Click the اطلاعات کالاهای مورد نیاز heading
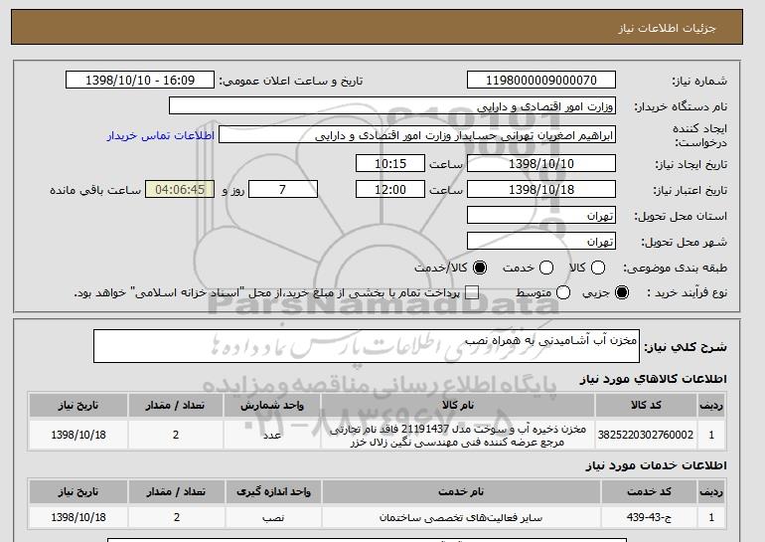The width and height of the screenshot is (765, 542). pyautogui.click(x=653, y=379)
